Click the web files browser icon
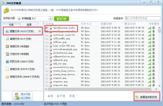The width and height of the screenshot is (163, 106). pos(7,62)
